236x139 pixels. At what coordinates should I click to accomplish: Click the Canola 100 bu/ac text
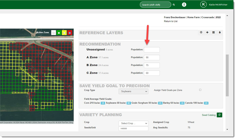click(194, 103)
